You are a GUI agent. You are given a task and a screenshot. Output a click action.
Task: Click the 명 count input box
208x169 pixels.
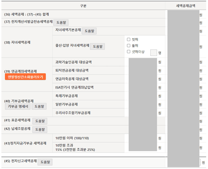point(154,53)
